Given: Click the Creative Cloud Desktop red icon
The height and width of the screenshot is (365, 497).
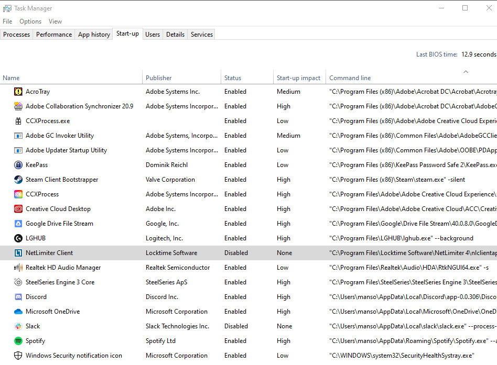Looking at the screenshot, I should click(18, 209).
